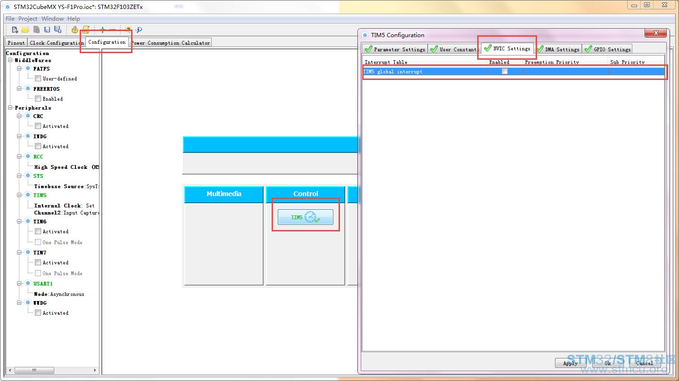
Task: Click Cancel in the TIM5 Configuration dialog
Action: (x=645, y=363)
